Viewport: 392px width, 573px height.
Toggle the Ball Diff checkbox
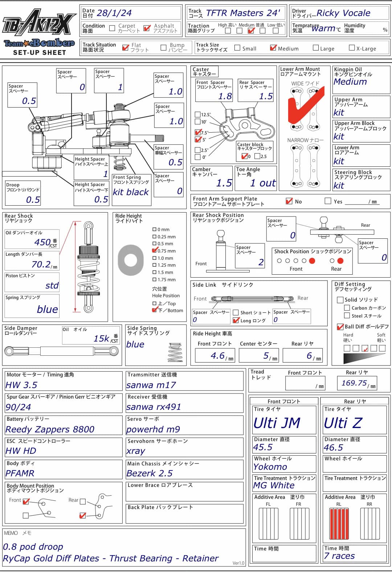click(x=340, y=327)
